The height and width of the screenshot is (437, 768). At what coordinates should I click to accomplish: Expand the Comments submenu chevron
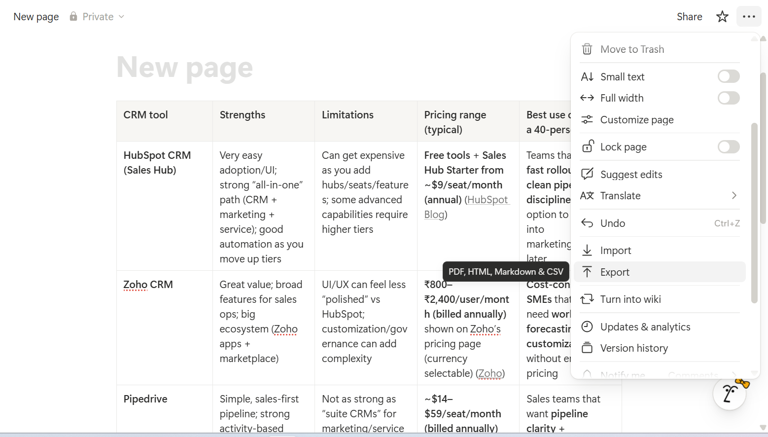pos(734,374)
